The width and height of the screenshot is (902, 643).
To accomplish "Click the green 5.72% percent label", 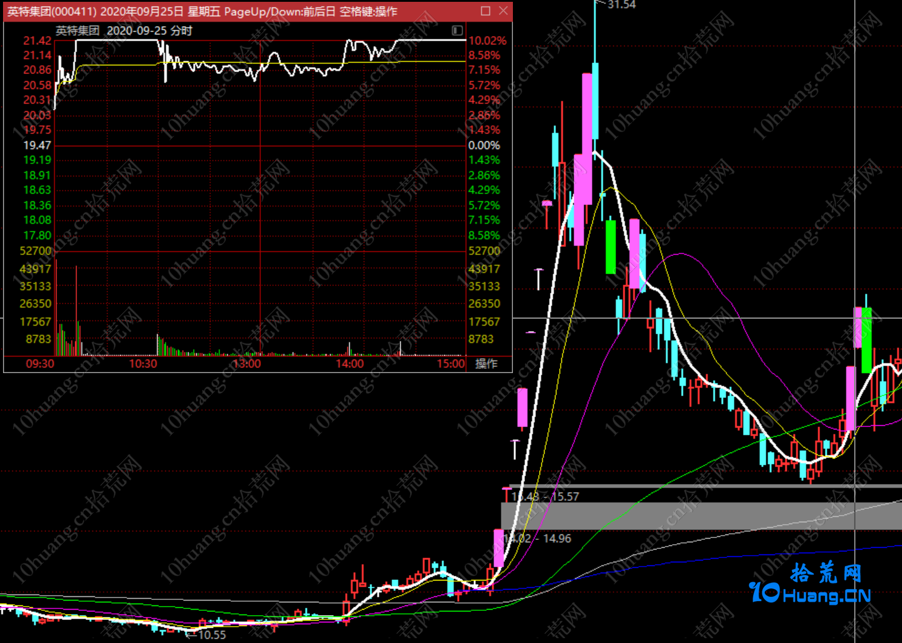I will click(x=484, y=206).
